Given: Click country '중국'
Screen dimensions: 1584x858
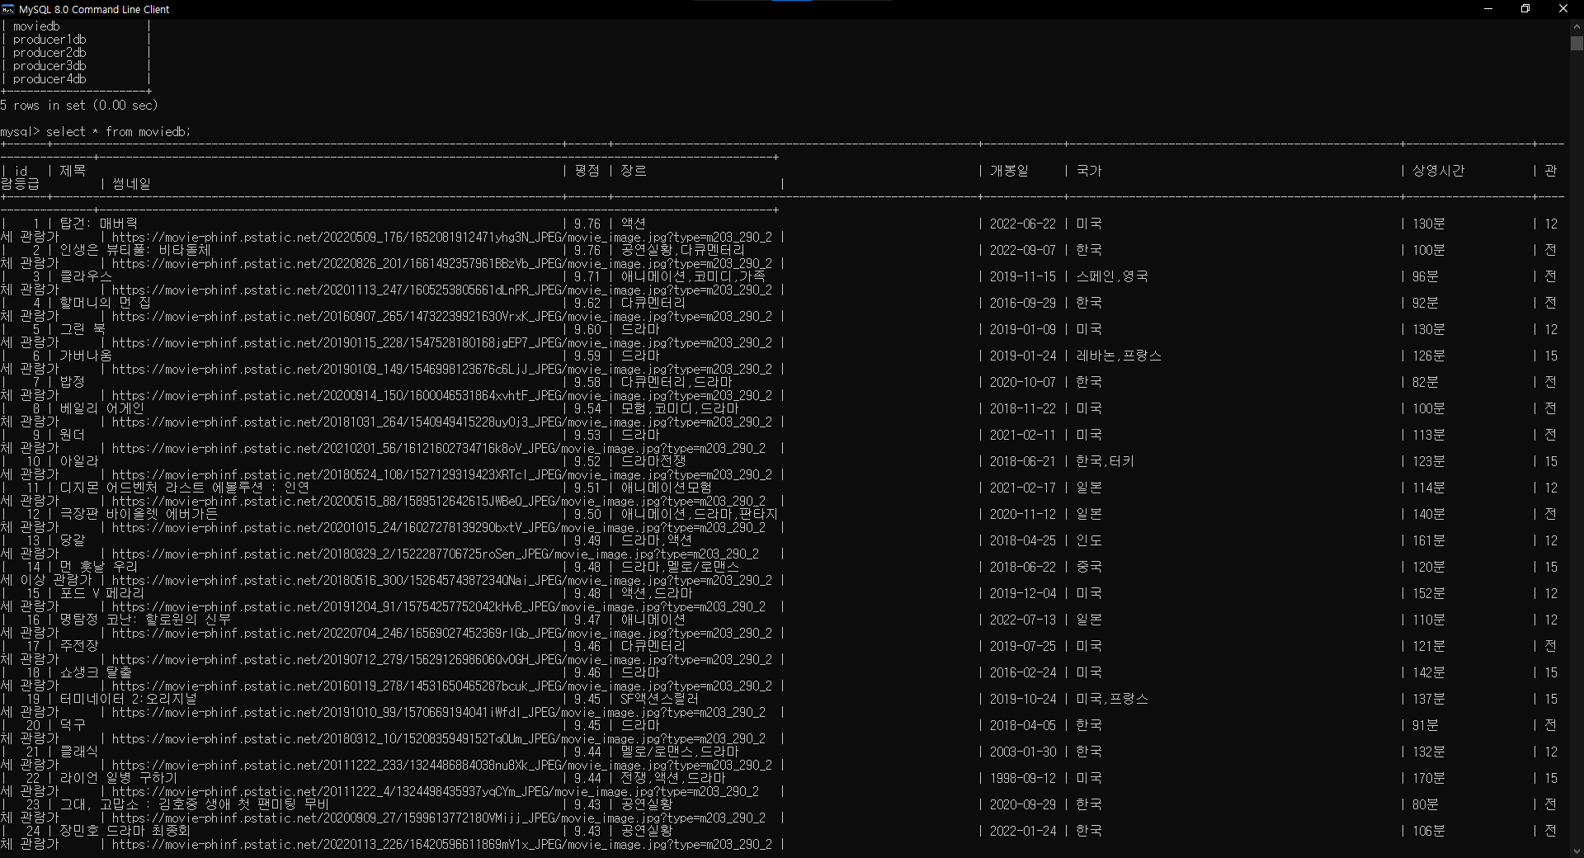Looking at the screenshot, I should (1089, 567).
